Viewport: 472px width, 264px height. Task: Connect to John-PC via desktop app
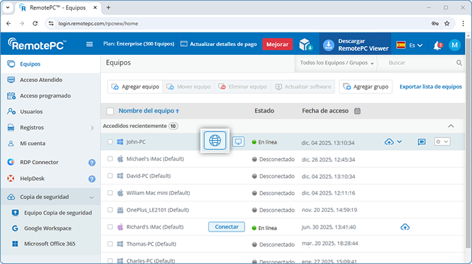click(x=238, y=141)
